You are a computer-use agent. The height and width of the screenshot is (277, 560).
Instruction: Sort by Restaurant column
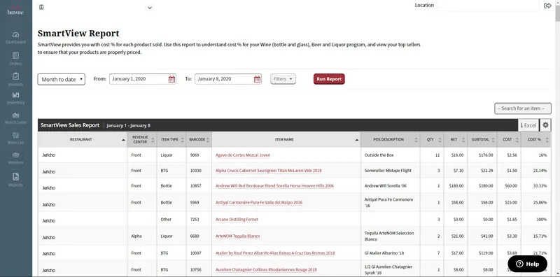tap(82, 140)
